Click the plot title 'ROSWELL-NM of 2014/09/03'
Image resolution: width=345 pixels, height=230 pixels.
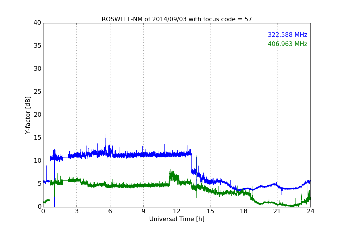[177, 19]
